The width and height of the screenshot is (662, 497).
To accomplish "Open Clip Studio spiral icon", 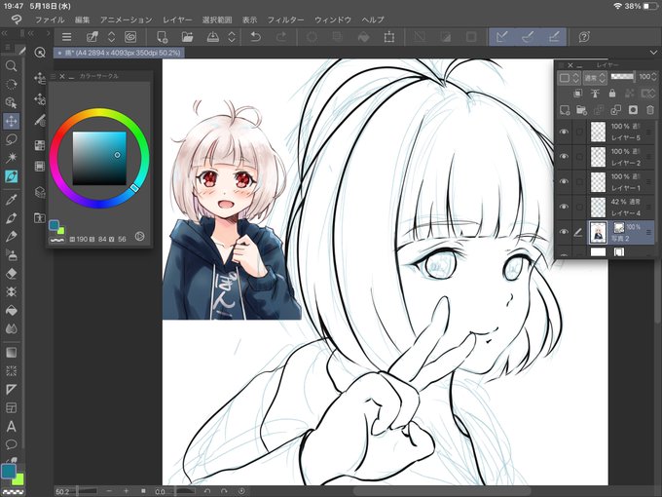I will pyautogui.click(x=130, y=37).
